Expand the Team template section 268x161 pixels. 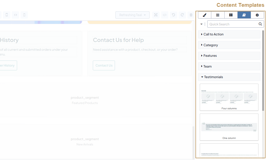(229, 66)
